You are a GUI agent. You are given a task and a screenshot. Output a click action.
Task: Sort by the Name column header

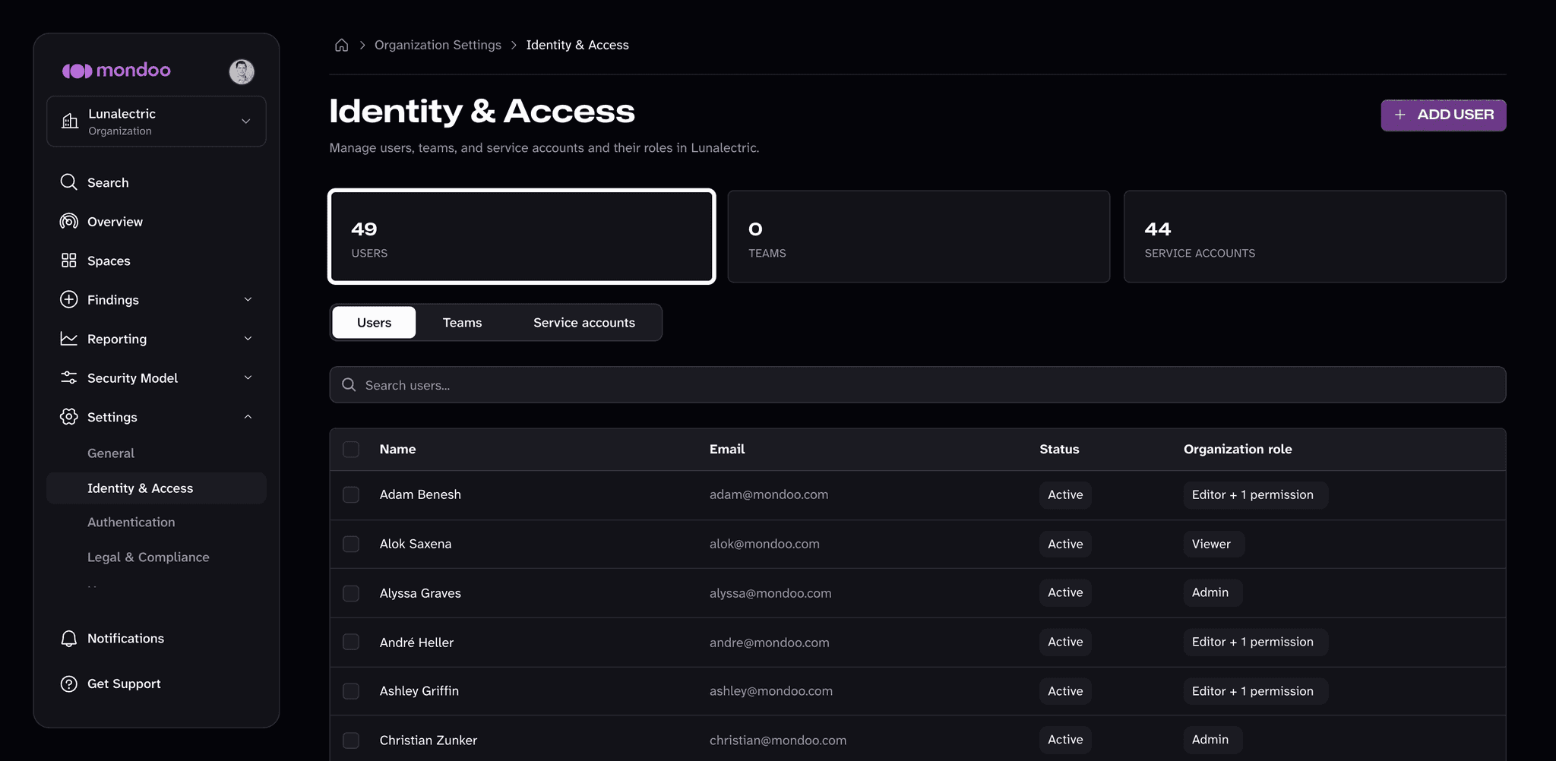click(x=397, y=449)
